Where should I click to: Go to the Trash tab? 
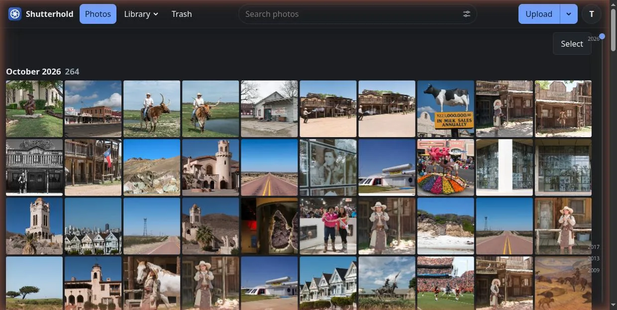(x=182, y=14)
